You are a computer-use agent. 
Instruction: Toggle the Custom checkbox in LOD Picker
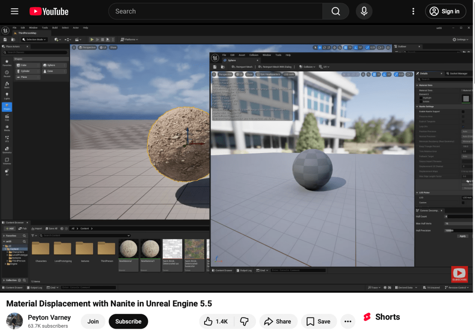(x=463, y=203)
